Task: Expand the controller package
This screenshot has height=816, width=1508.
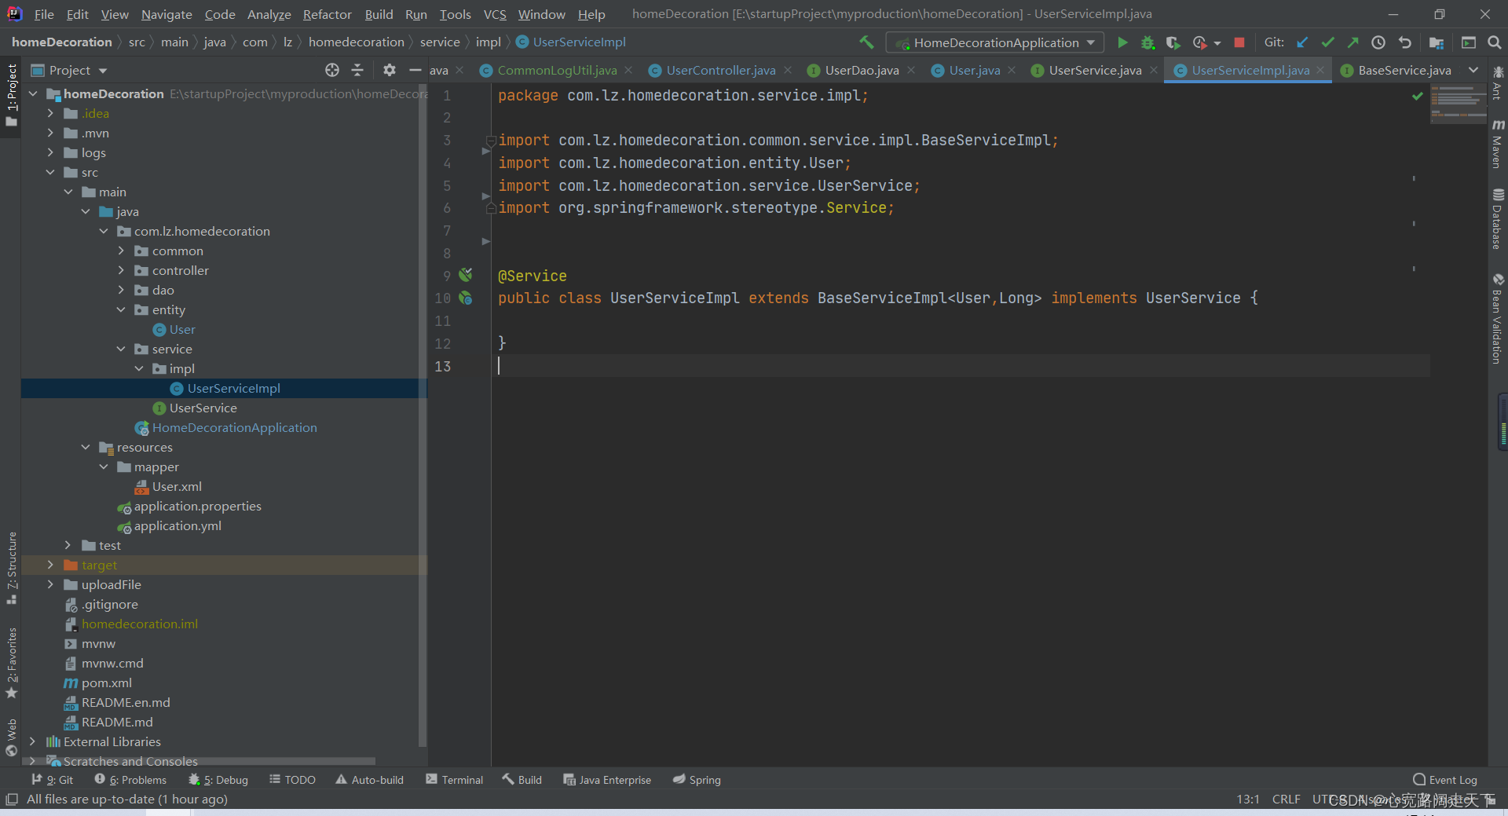Action: 121,270
